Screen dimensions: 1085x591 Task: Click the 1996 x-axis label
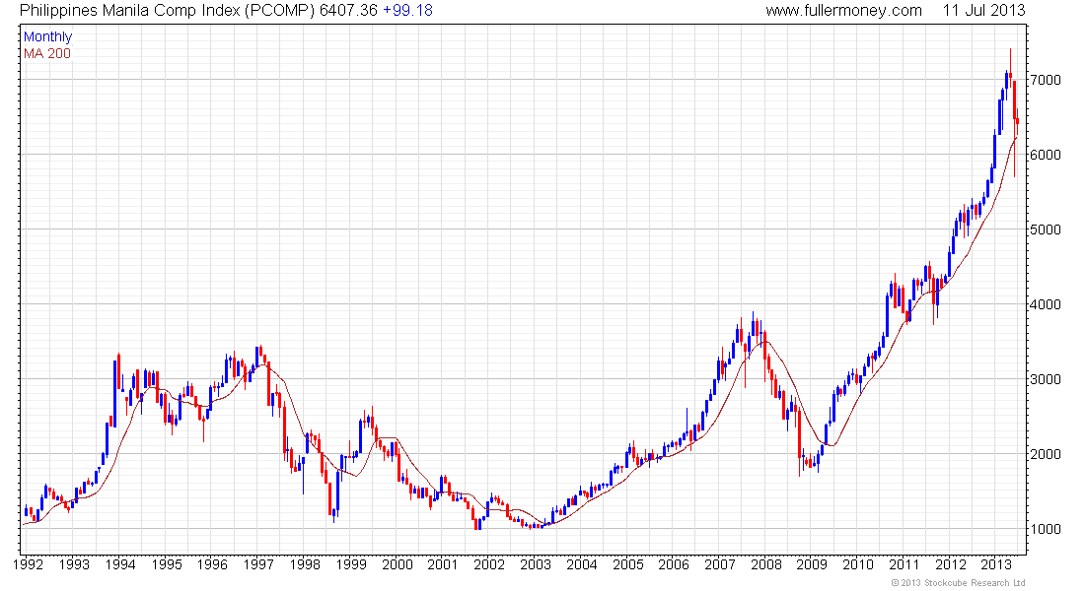[212, 564]
